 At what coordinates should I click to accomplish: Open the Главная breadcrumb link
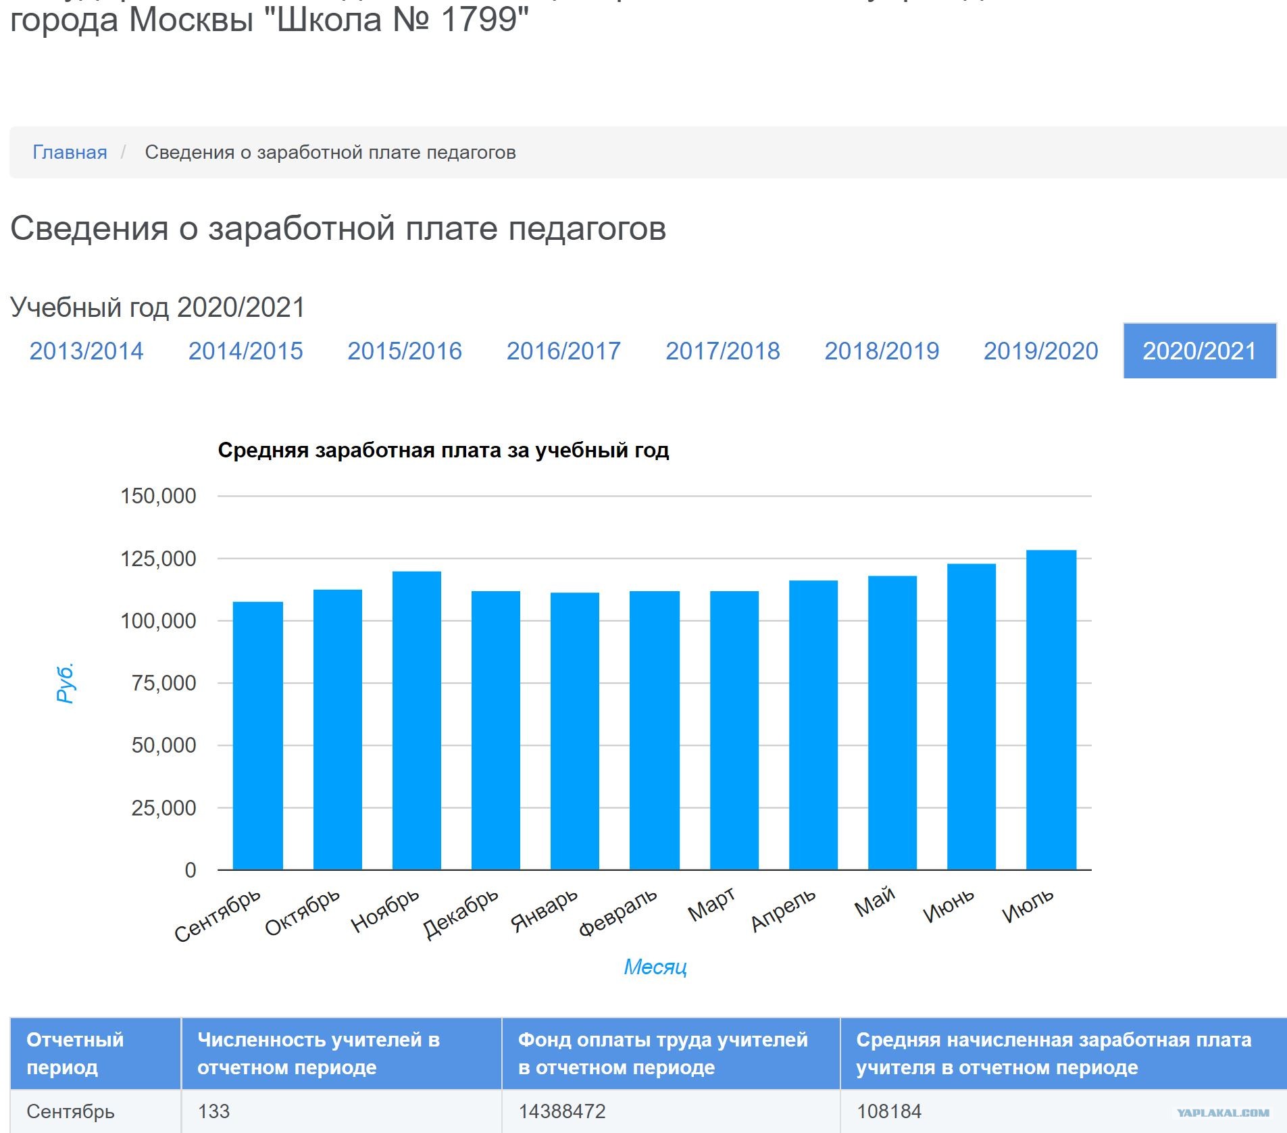click(x=70, y=152)
